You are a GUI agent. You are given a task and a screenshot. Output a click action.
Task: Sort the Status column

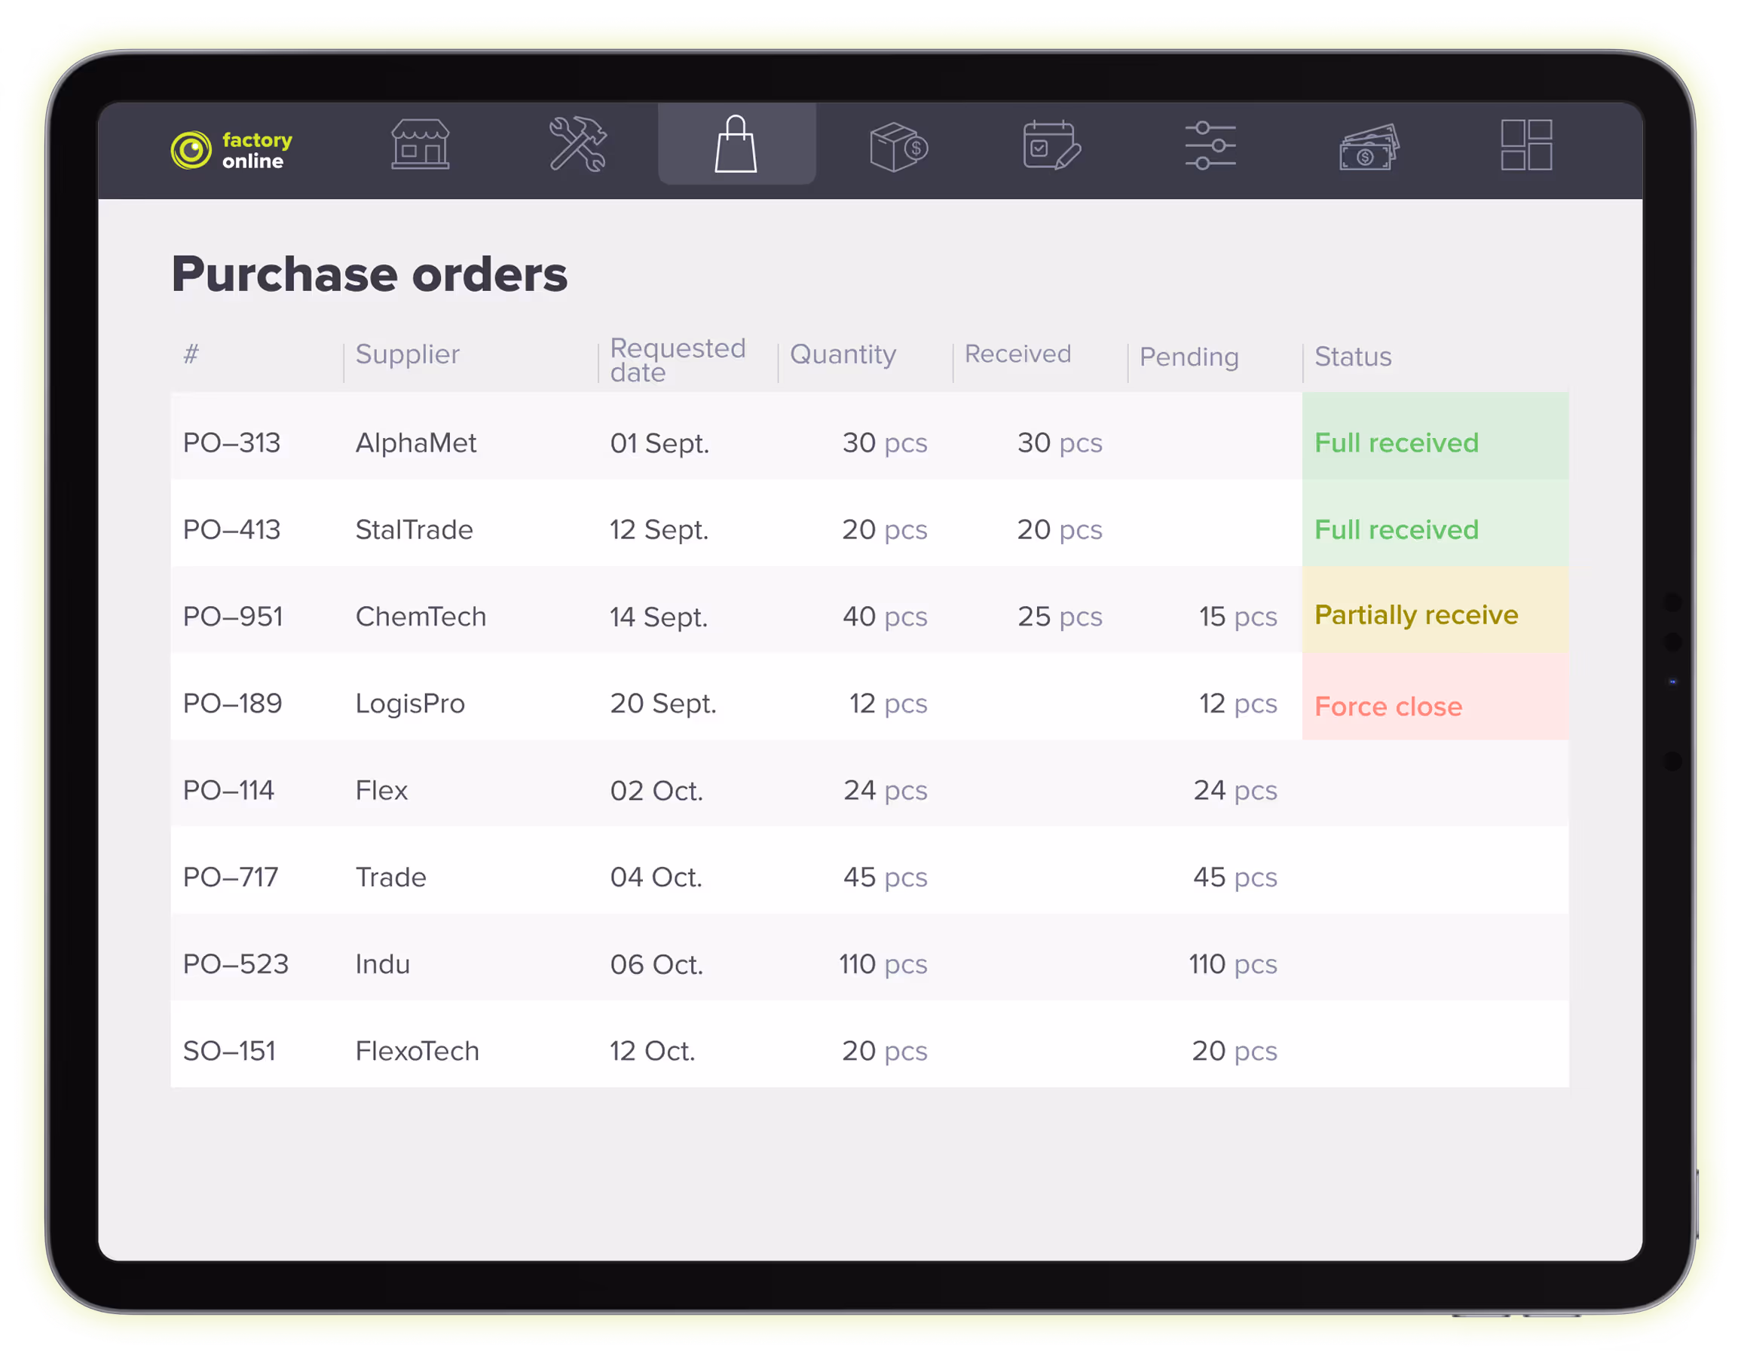coord(1351,357)
